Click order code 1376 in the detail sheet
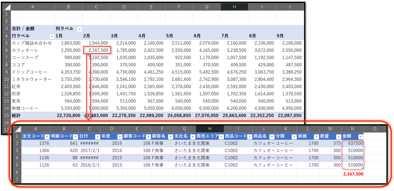The image size is (394, 191). (x=44, y=143)
